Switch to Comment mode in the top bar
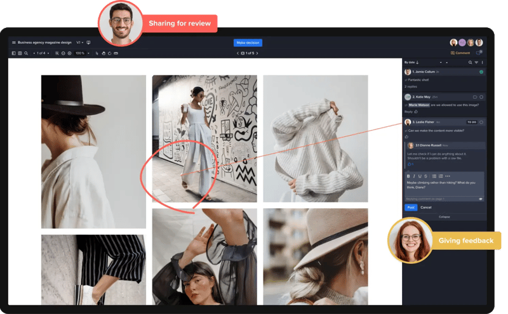 pos(460,53)
